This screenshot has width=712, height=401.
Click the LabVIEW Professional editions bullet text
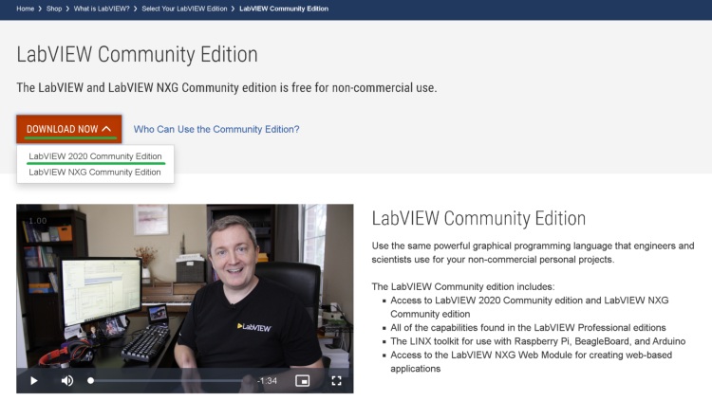click(528, 327)
